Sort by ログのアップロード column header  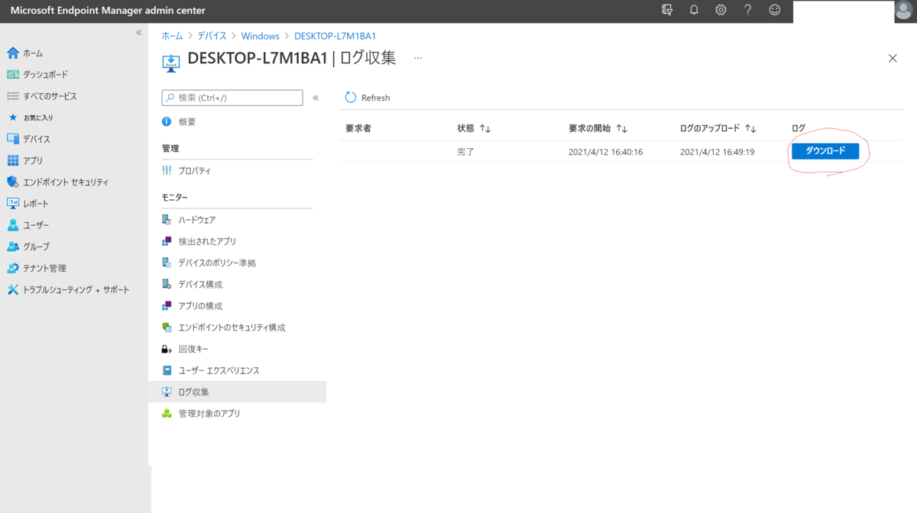pos(718,128)
